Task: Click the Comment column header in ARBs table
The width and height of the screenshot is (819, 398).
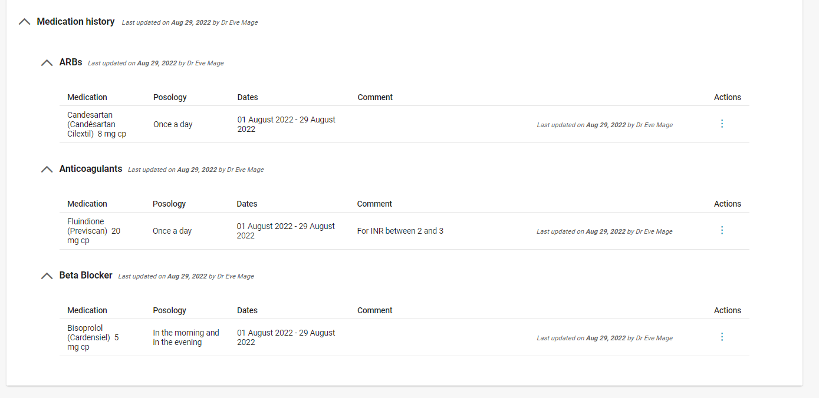Action: [374, 97]
